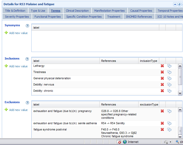Open comments for senile asthenia exclusion
This screenshot has height=145, width=183.
pyautogui.click(x=169, y=123)
